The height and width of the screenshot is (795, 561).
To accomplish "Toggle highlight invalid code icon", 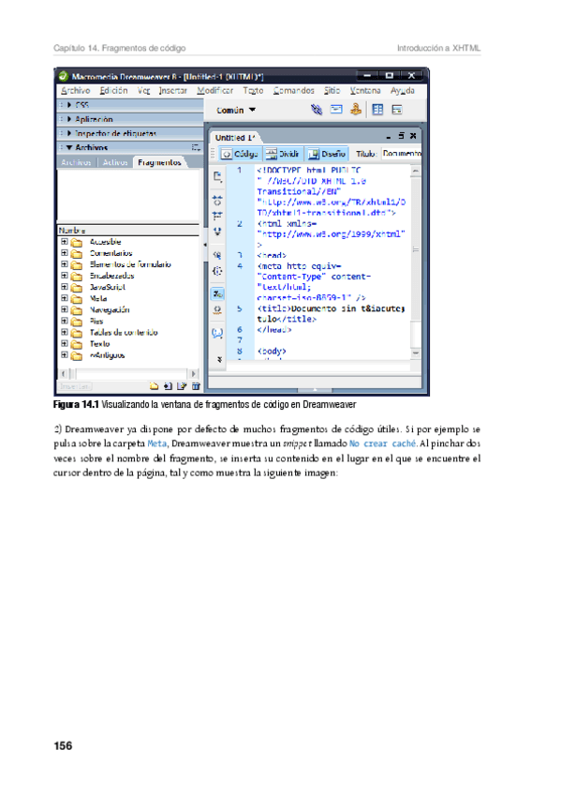I will coord(217,309).
